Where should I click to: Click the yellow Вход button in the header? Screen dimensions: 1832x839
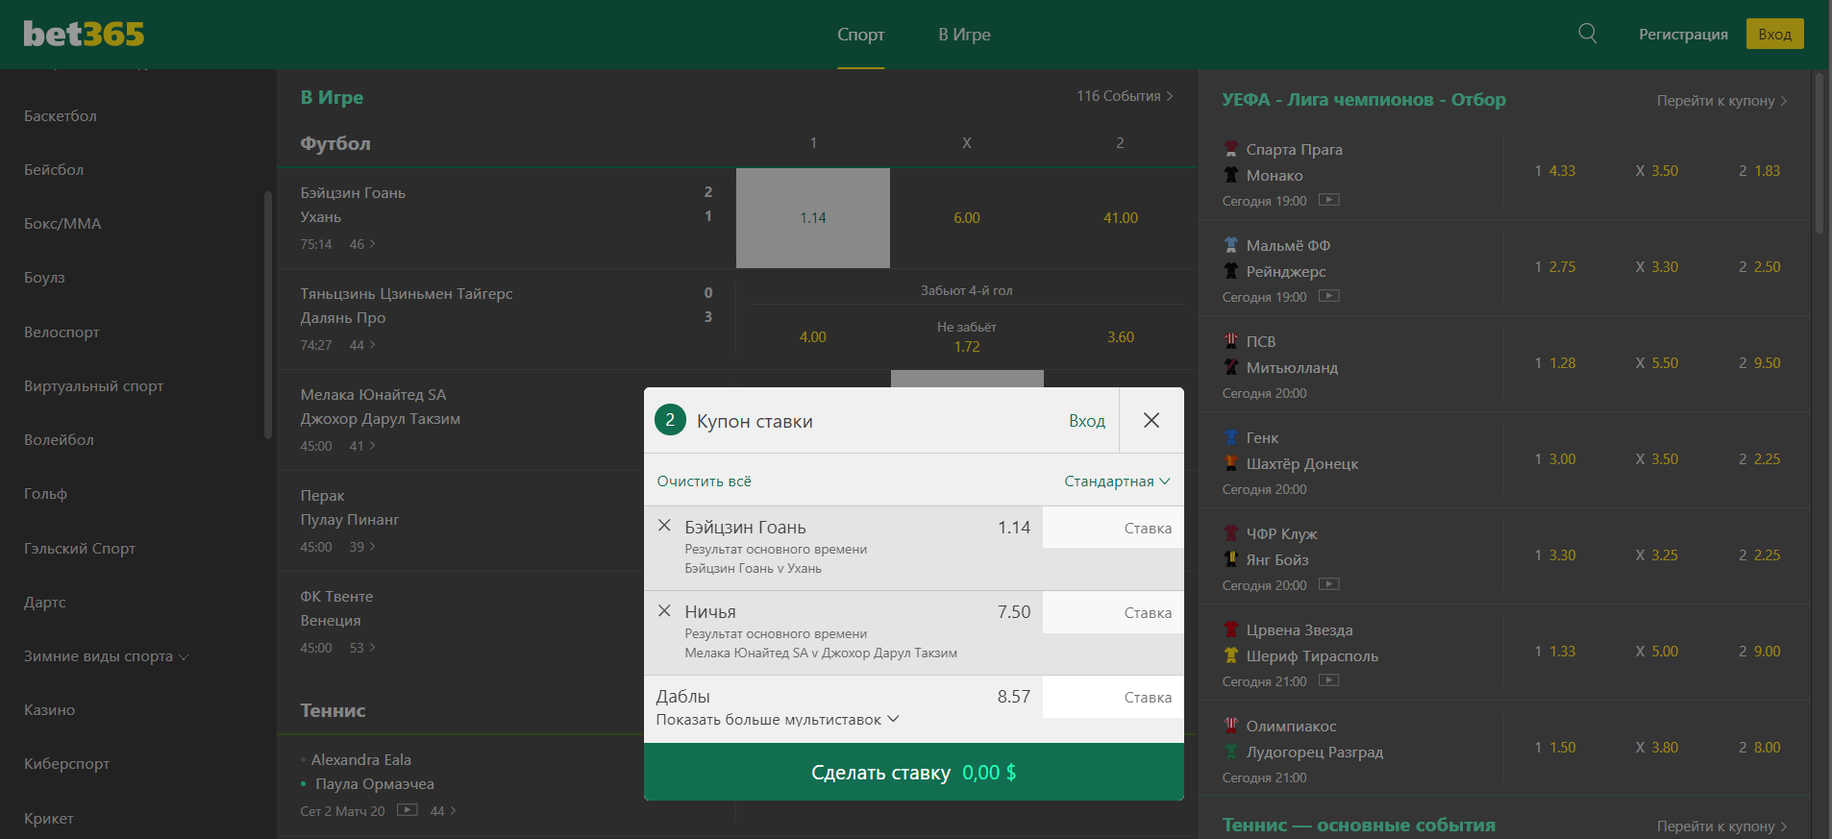(1774, 34)
